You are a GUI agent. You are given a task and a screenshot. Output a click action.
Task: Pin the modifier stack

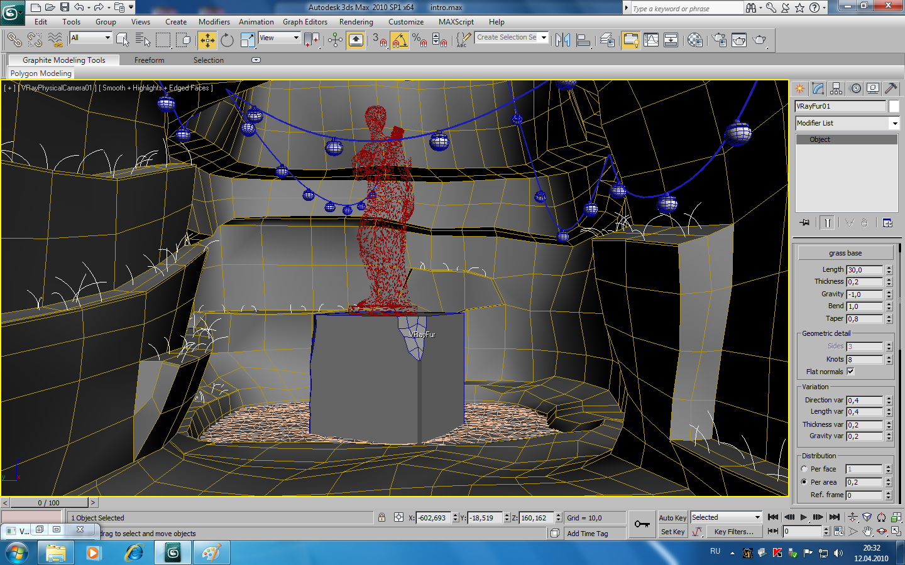tap(804, 222)
